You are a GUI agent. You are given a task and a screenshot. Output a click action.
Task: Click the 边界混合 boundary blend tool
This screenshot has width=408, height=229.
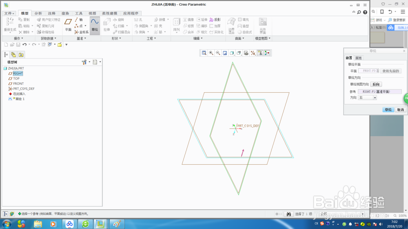click(x=231, y=26)
